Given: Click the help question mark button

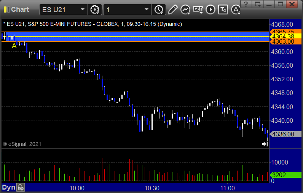Looking at the screenshot, I should pos(246,4).
